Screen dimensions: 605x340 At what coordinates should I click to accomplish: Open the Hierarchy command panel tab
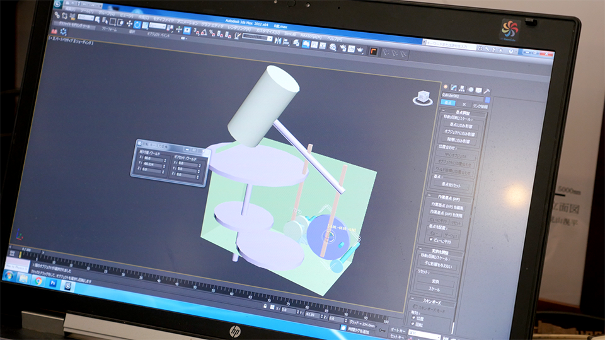[x=462, y=88]
